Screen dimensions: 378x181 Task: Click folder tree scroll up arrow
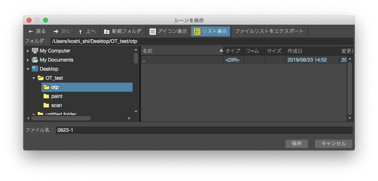pyautogui.click(x=136, y=50)
